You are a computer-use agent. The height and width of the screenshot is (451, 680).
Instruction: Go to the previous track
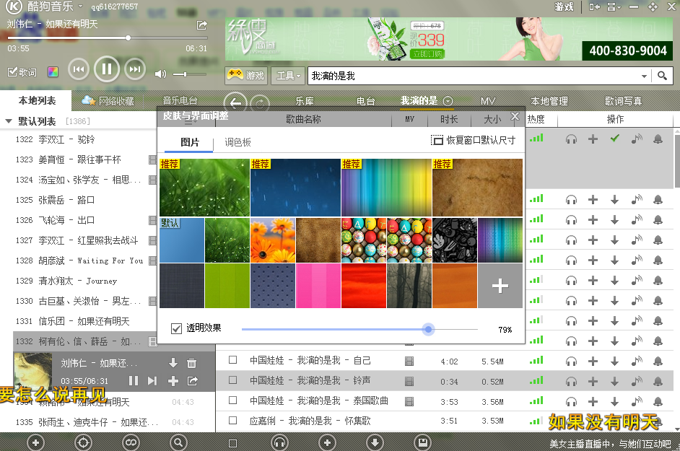(78, 69)
